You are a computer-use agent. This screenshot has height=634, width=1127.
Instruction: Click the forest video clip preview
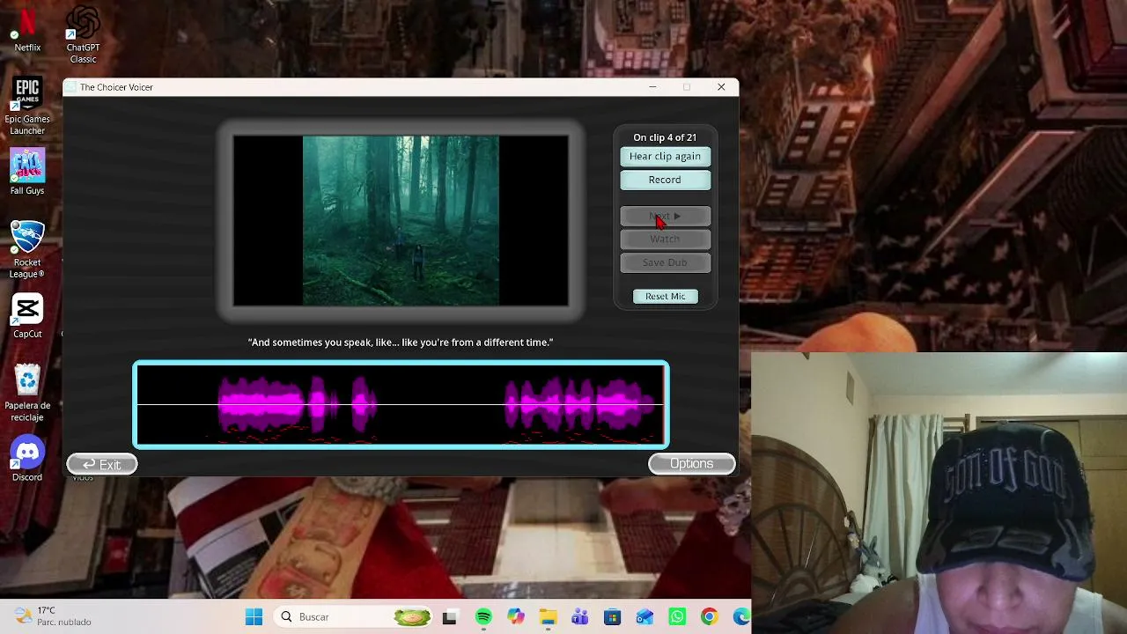point(401,220)
